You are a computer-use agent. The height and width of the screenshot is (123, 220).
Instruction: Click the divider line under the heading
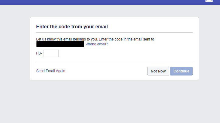click(x=114, y=32)
